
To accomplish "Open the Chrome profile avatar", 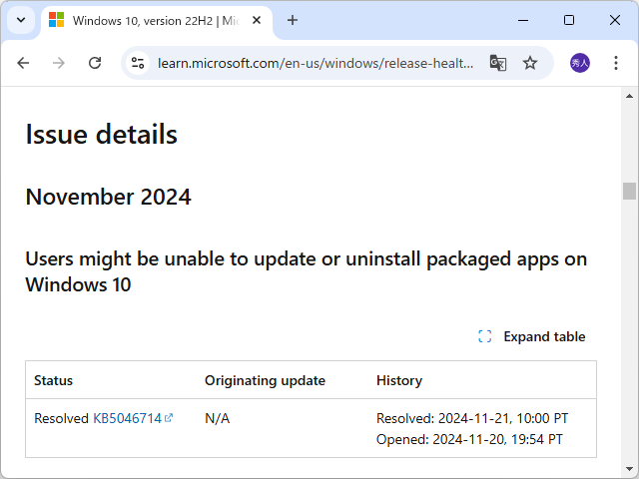I will point(579,63).
